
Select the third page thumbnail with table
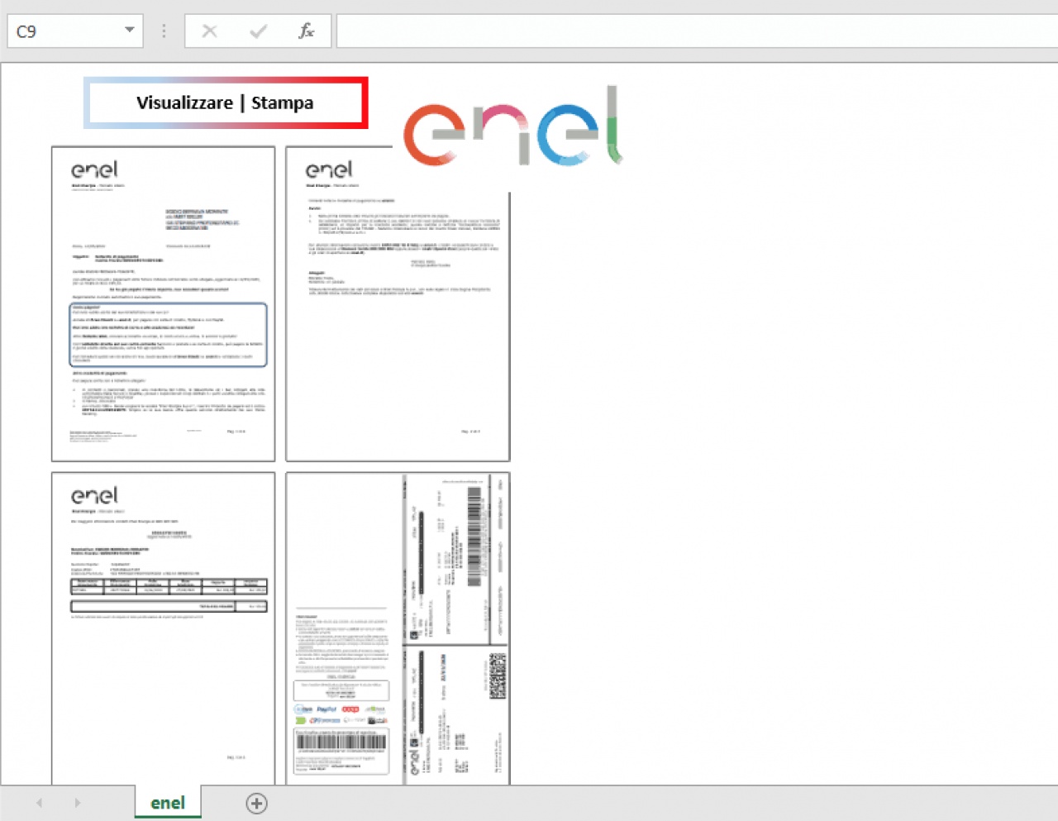164,628
